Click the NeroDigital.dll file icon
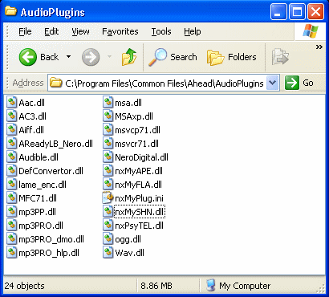This screenshot has width=329, height=297. 108,157
